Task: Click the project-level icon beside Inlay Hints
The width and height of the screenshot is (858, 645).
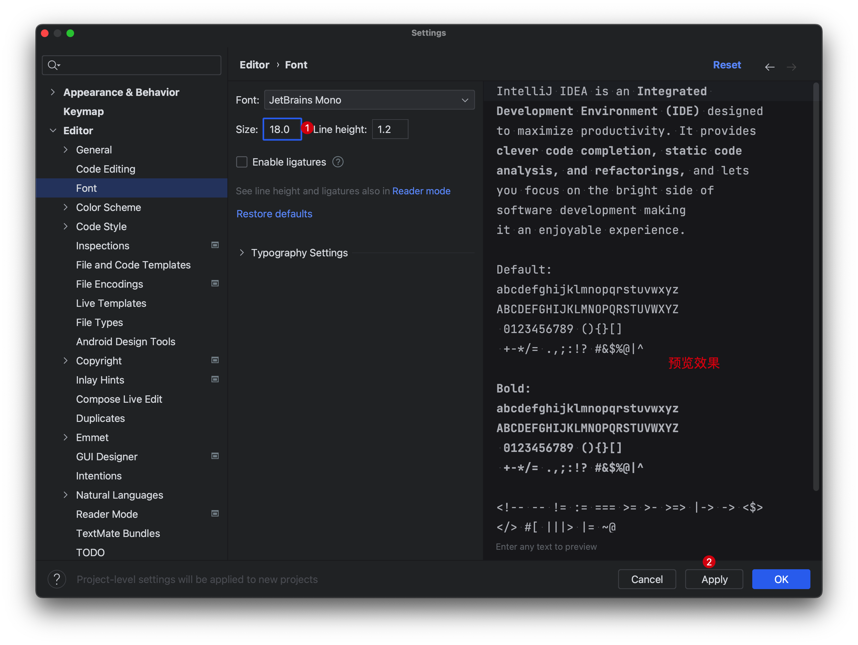Action: (x=215, y=379)
